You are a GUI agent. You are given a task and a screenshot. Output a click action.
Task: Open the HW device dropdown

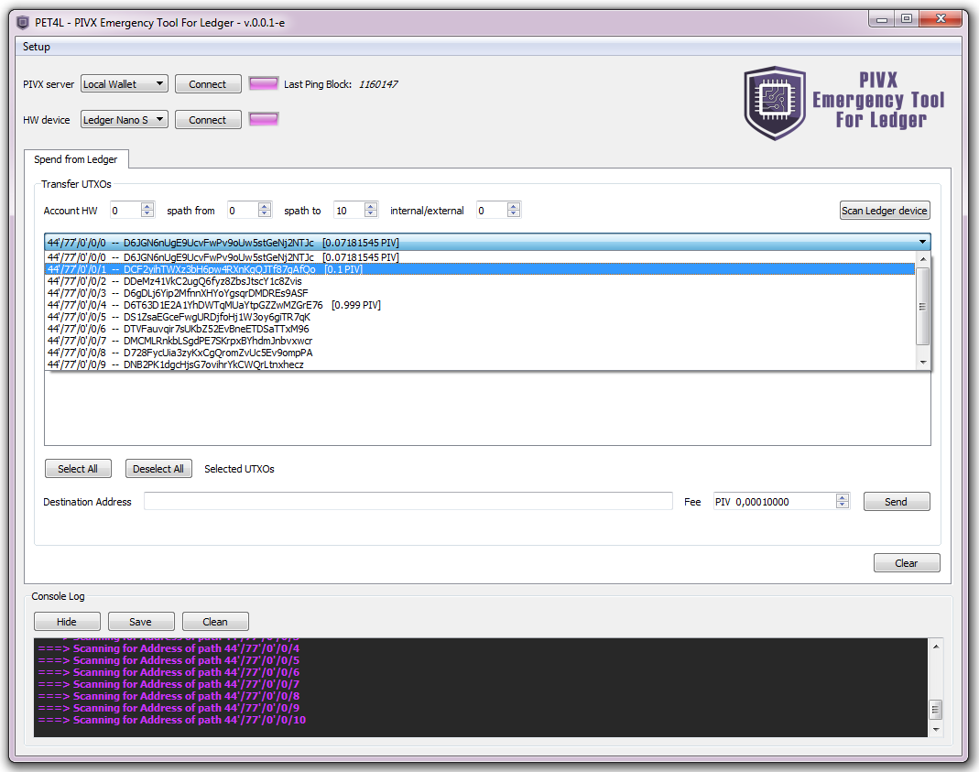coord(125,119)
